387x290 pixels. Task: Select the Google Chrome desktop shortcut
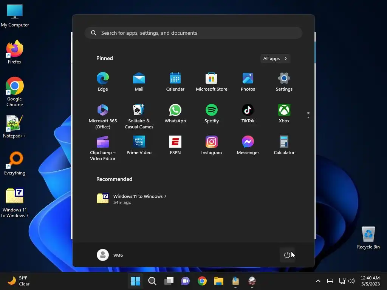[15, 92]
